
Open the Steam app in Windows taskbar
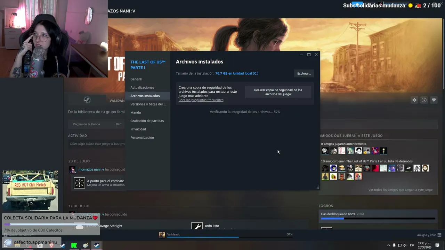click(96, 245)
